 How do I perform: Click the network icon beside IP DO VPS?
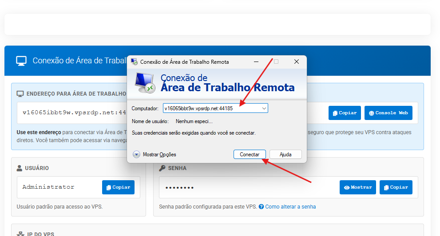(x=20, y=234)
